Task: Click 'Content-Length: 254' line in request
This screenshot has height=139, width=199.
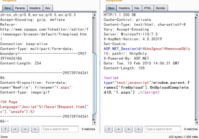Action: pyautogui.click(x=21, y=63)
